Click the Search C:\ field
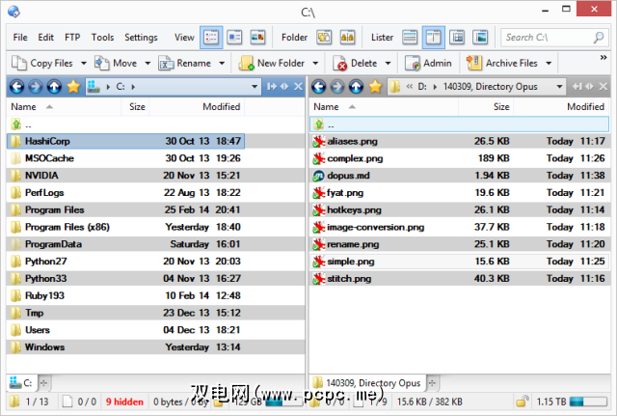 click(553, 38)
